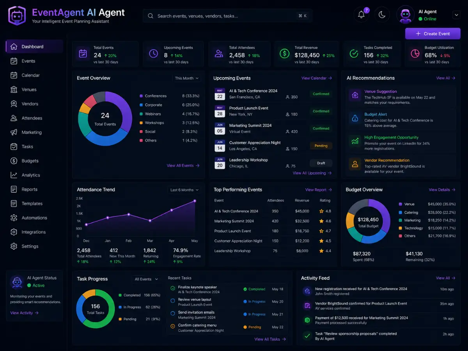Click the vendor BrightSound activity icon
Viewport: 468px width, 351px height.
(x=307, y=305)
